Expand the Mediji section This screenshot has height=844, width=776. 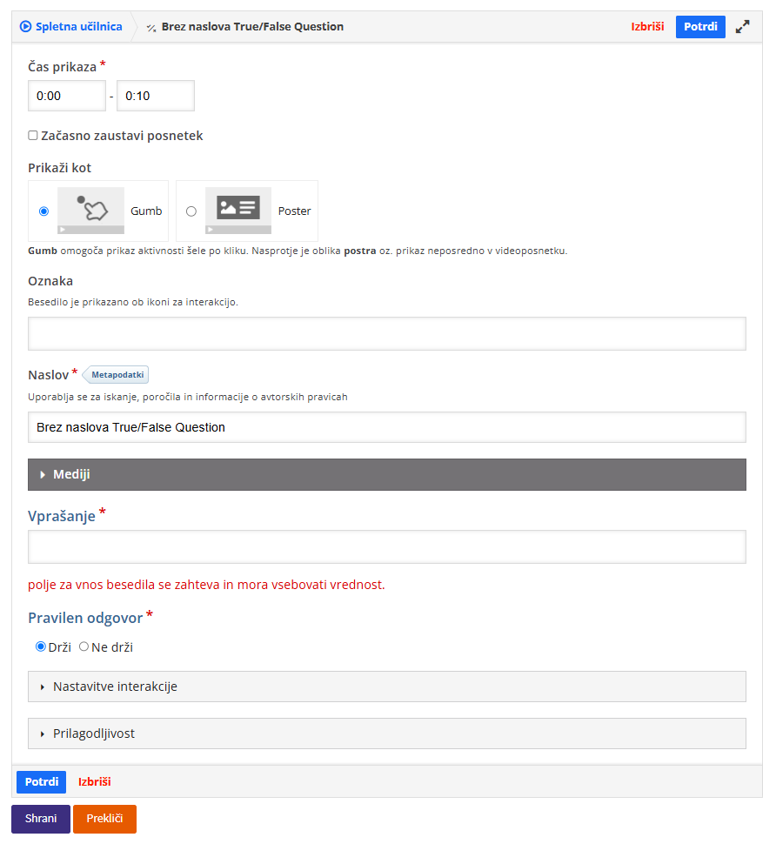(386, 474)
